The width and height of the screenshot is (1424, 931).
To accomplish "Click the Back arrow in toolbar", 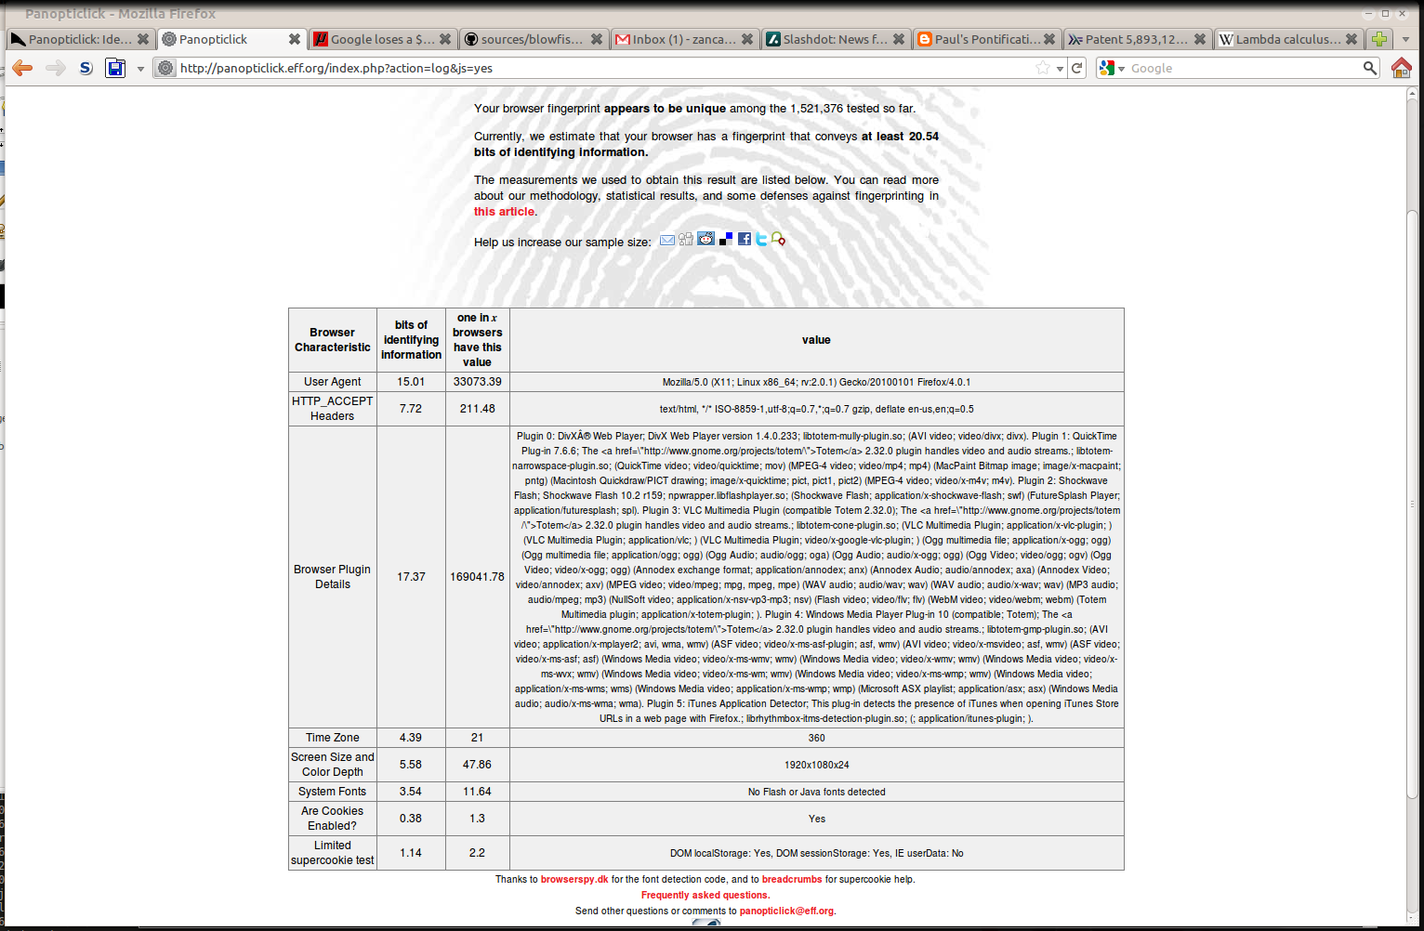I will point(22,68).
